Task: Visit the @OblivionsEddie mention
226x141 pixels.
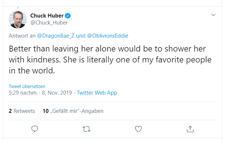Action: click(x=107, y=36)
